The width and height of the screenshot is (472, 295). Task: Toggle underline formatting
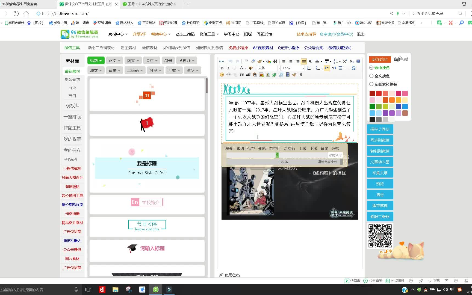pos(235,68)
